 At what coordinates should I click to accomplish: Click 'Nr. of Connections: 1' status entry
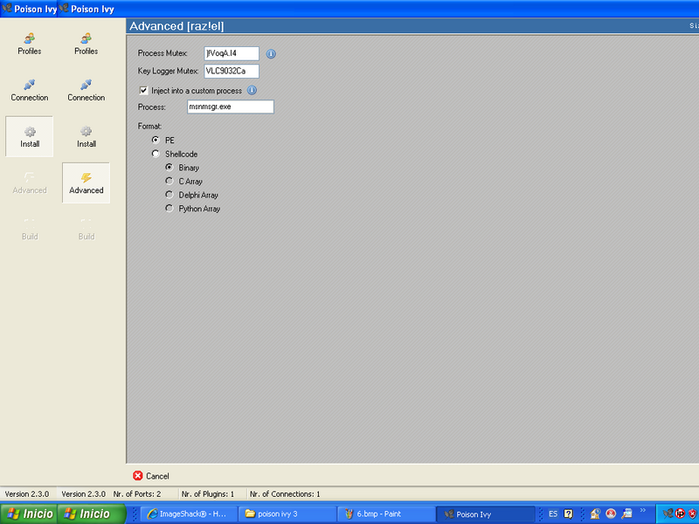[x=285, y=494]
